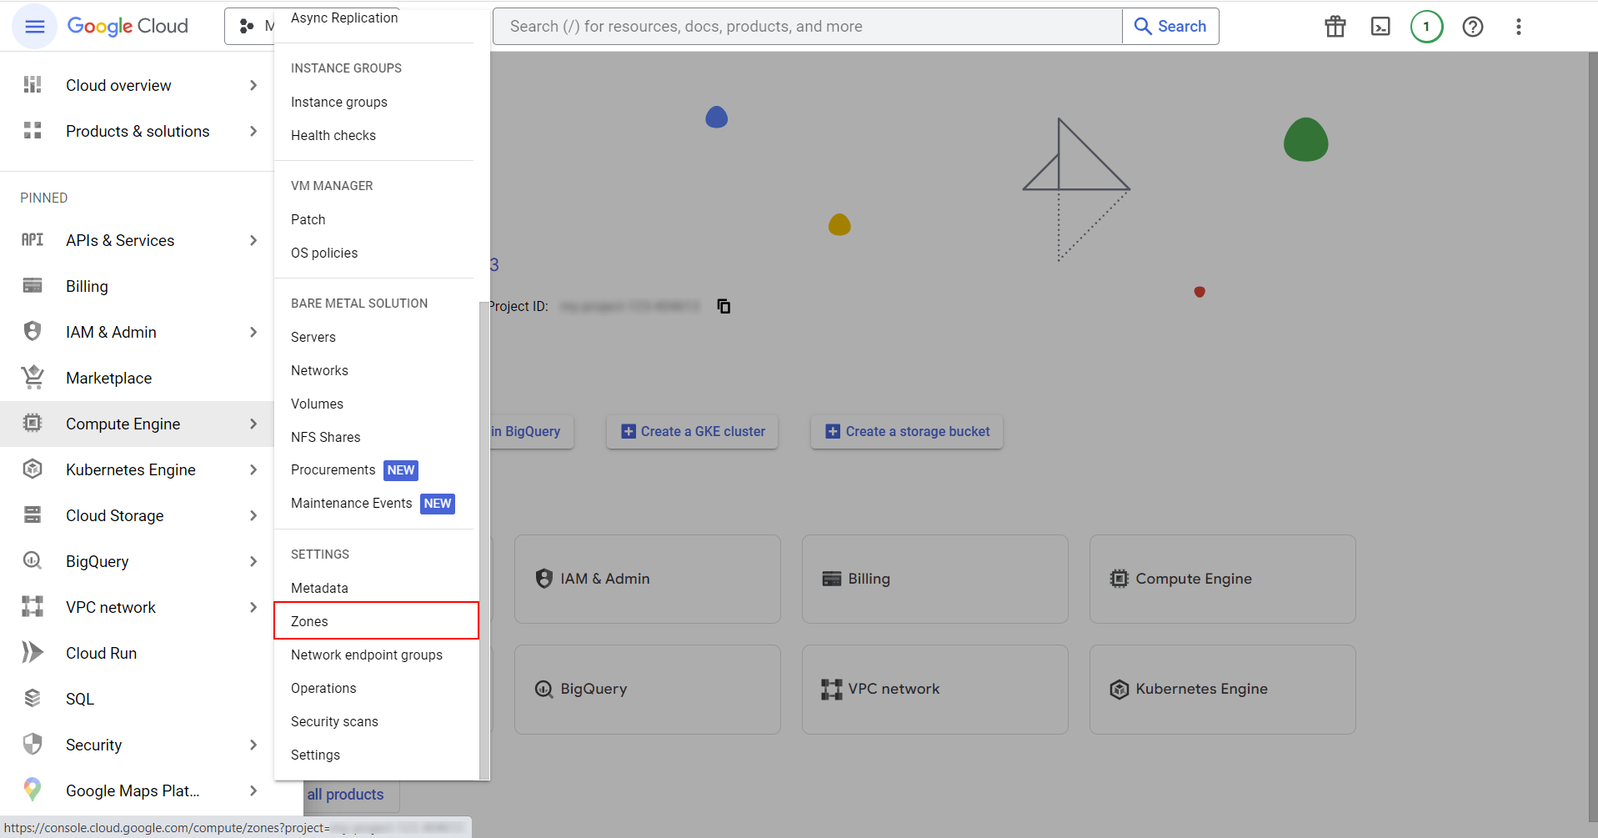Click the Compute Engine sidebar item
The image size is (1598, 838).
click(137, 424)
